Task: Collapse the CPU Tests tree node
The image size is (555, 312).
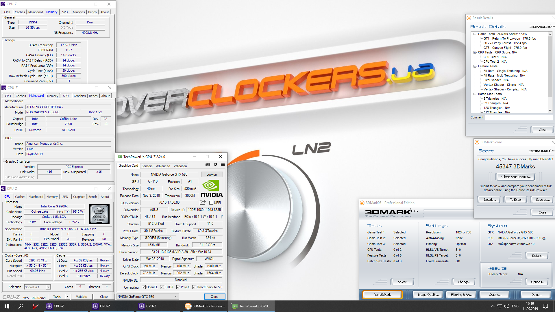Action: click(x=475, y=52)
